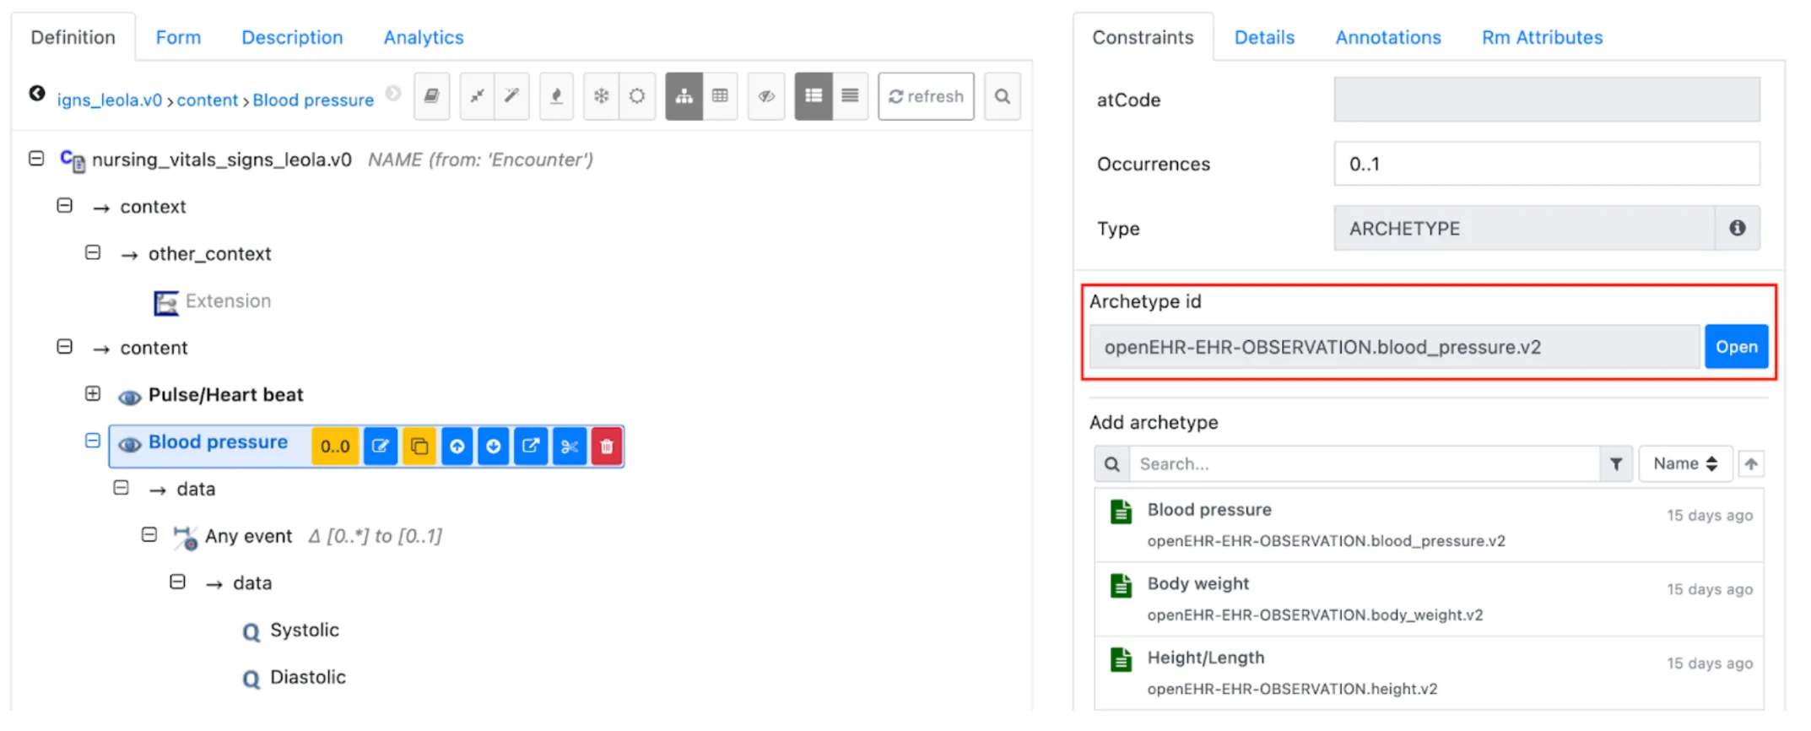Open the Analytics tab
The height and width of the screenshot is (731, 1811).
click(424, 37)
